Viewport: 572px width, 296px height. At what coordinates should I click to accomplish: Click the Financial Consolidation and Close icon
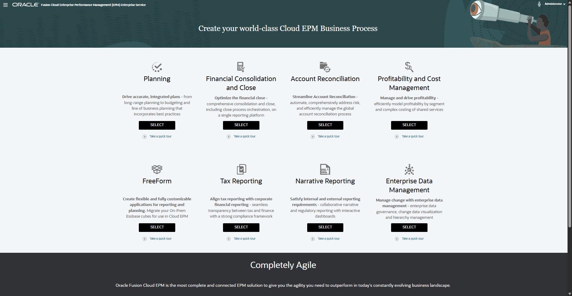241,67
